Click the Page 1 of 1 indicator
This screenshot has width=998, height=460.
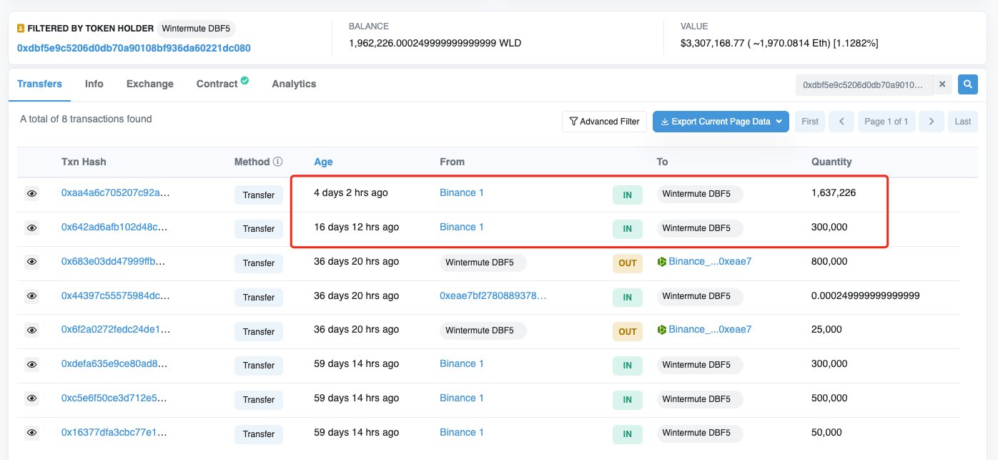point(886,122)
